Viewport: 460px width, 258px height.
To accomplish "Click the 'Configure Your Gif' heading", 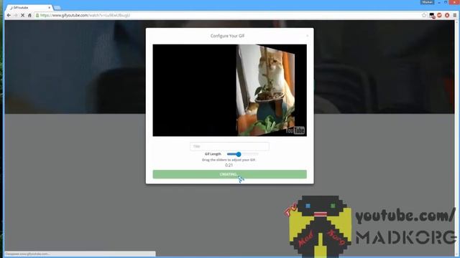I will [227, 36].
